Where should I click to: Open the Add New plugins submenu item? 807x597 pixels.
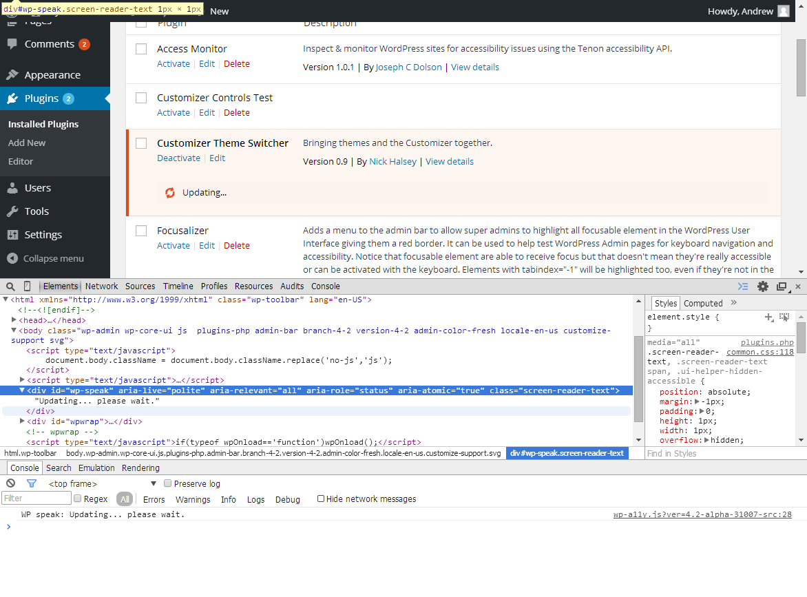(27, 143)
